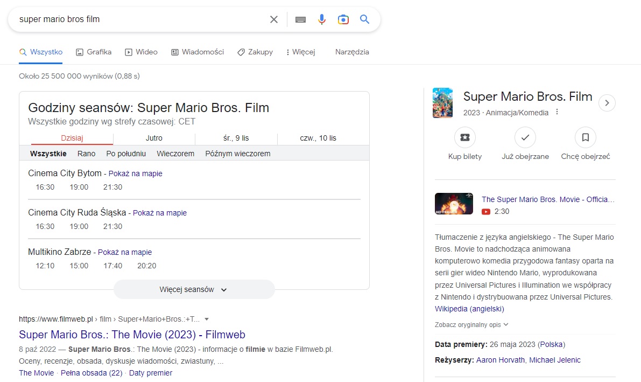641x382 pixels.
Task: Filter showtimes by Po południu
Action: 126,154
